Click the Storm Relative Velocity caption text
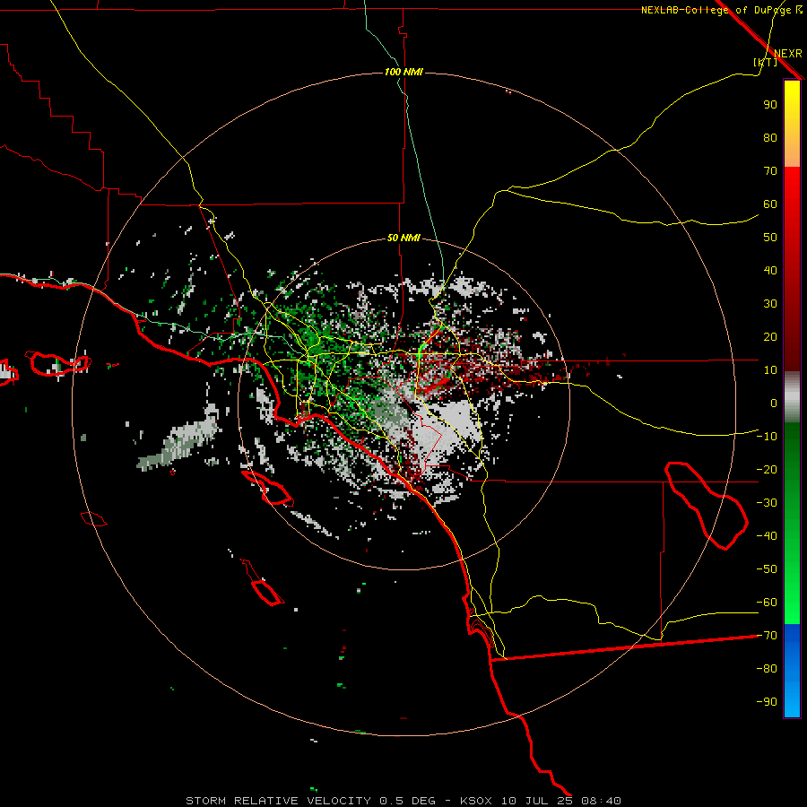Viewport: 807px width, 807px height. tap(403, 801)
